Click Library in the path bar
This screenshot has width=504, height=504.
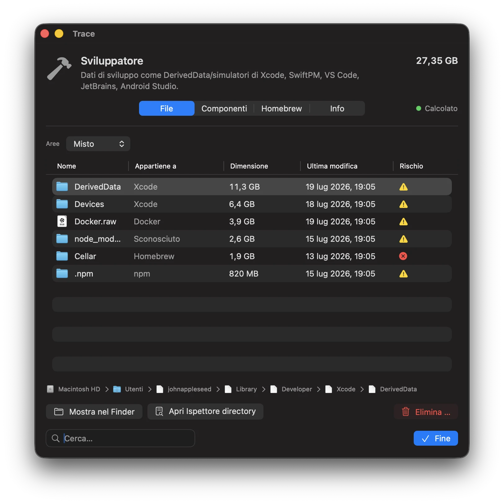[246, 389]
